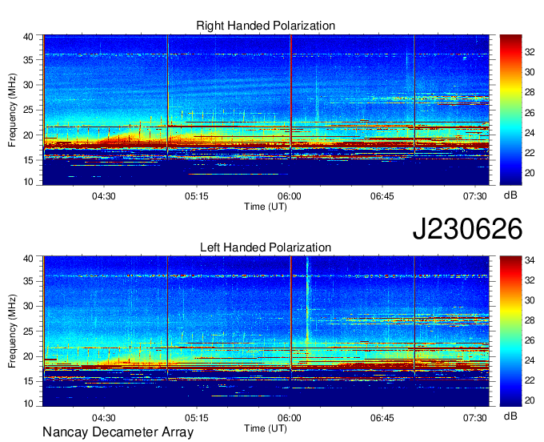
Task: Click the 35 MHz tick on Right Handed plot
Action: (x=29, y=60)
